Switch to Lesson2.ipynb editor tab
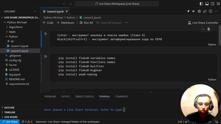 point(55,11)
